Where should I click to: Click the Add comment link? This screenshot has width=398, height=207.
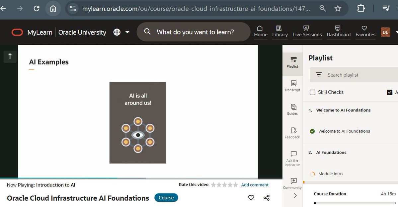tap(255, 185)
